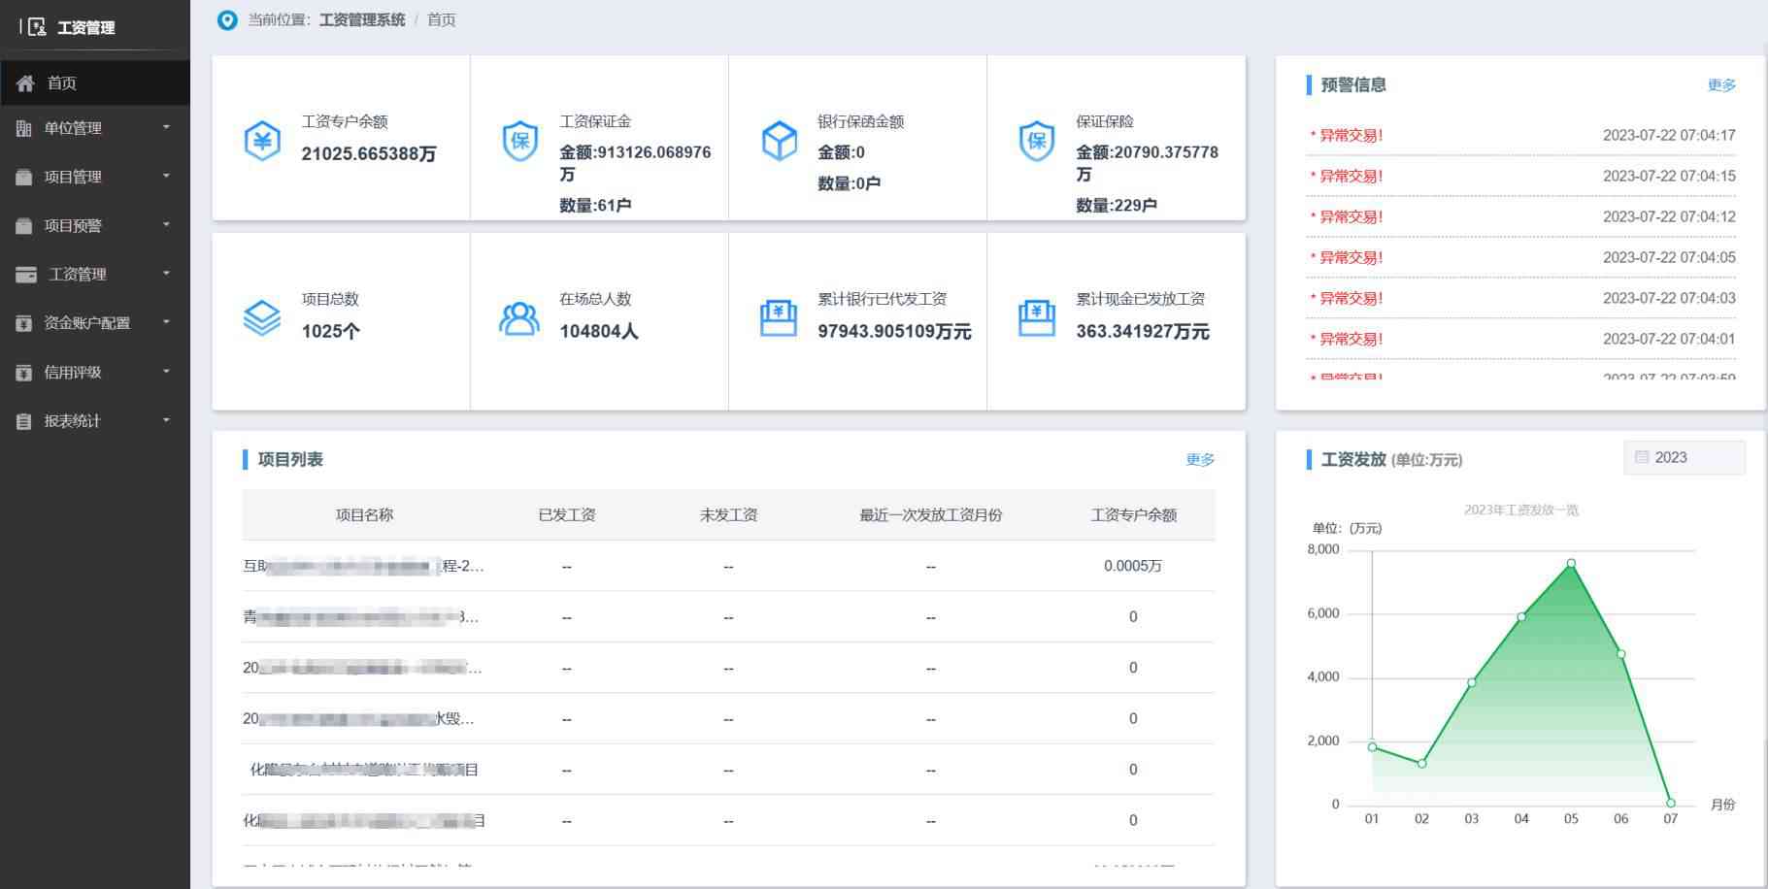Click the 在场总人数 people icon
Viewport: 1768px width, 889px height.
[x=520, y=317]
